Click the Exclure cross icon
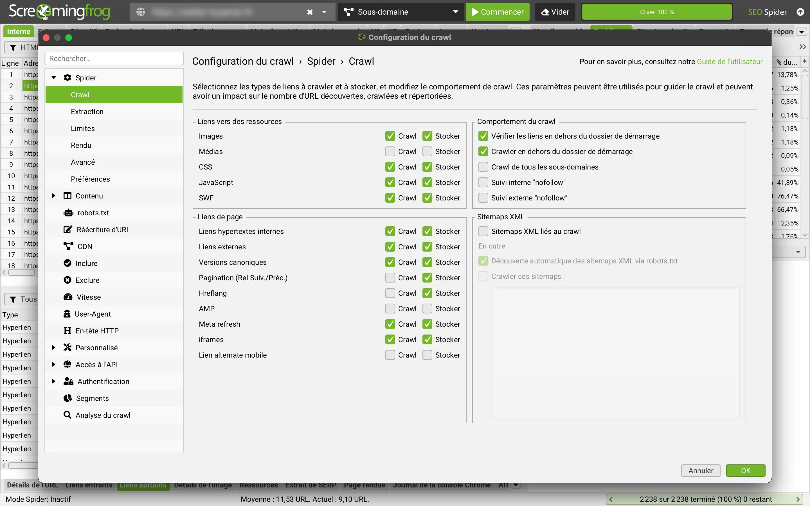 (67, 280)
